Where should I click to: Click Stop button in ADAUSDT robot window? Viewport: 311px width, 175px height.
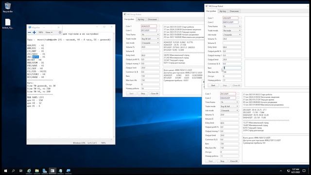[143, 93]
